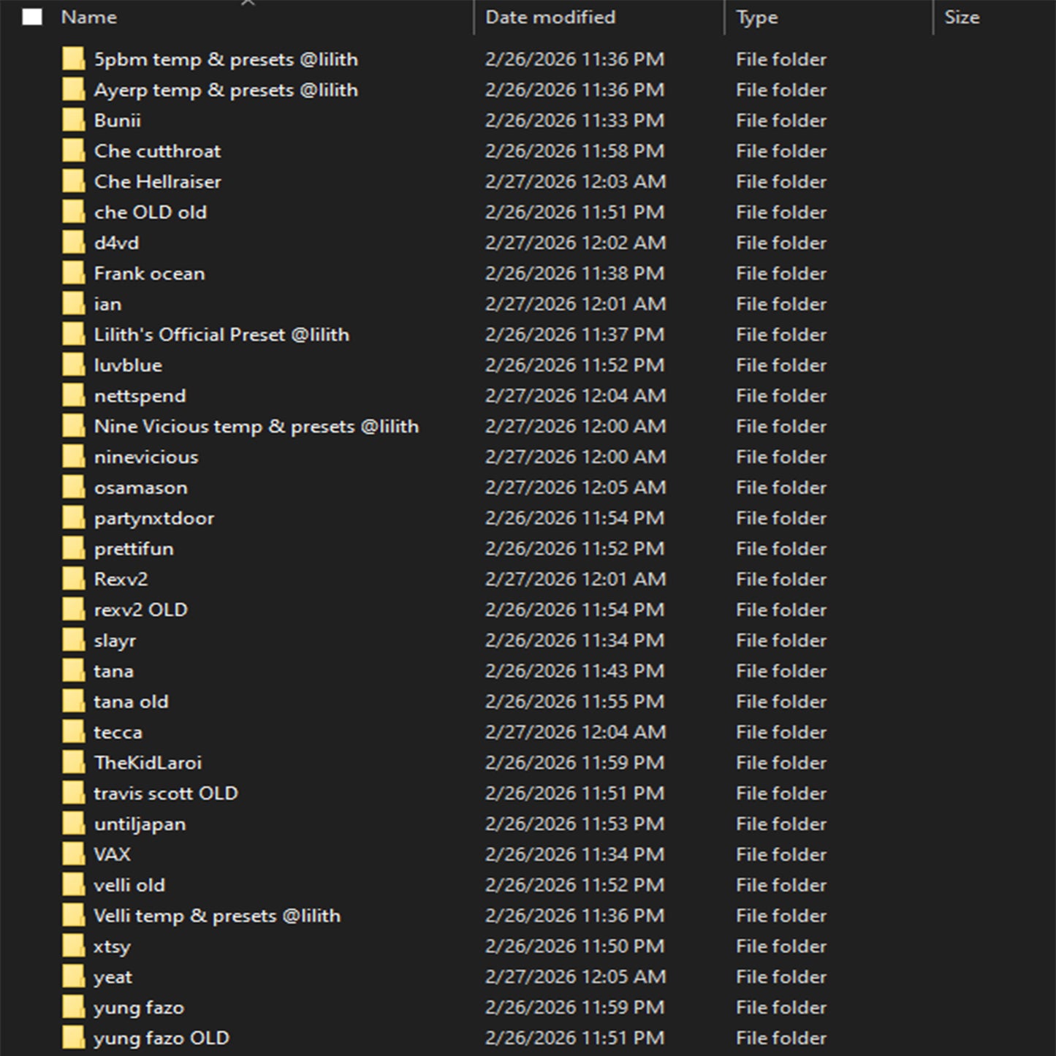Click Che cutthroat date 11:58 PM
The width and height of the screenshot is (1056, 1056).
[x=575, y=151]
